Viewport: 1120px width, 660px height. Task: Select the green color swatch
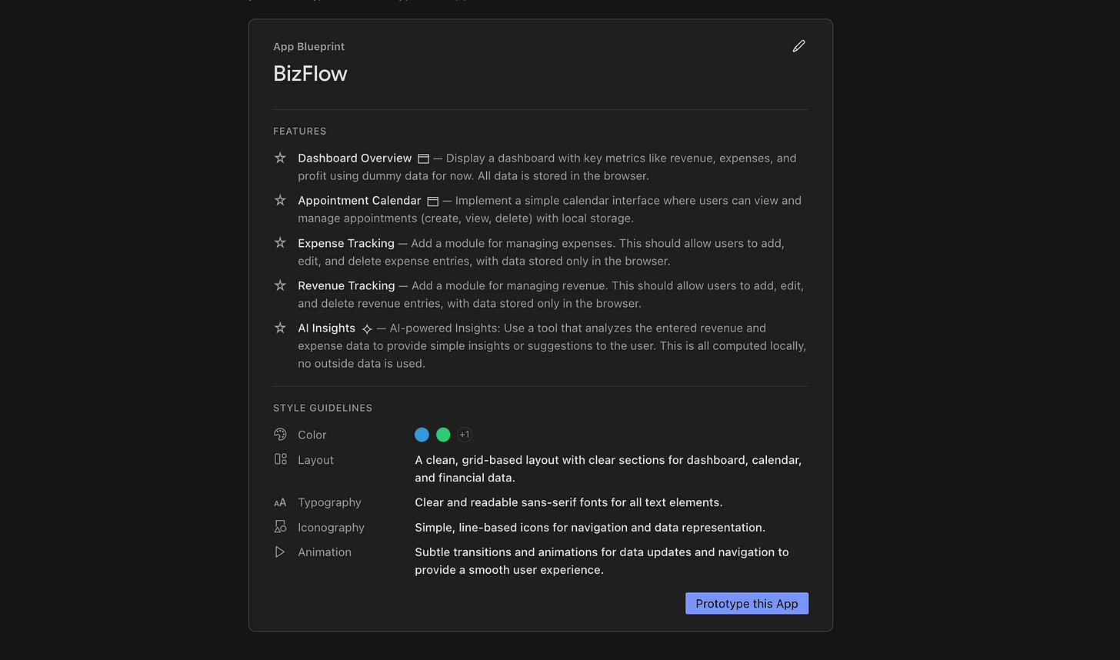point(443,435)
